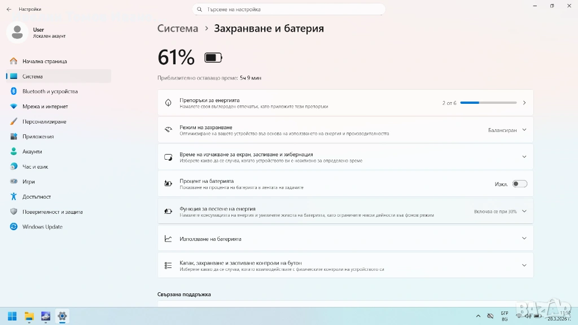Open the Мрежа и интернет settings page
The width and height of the screenshot is (578, 325).
pos(45,107)
